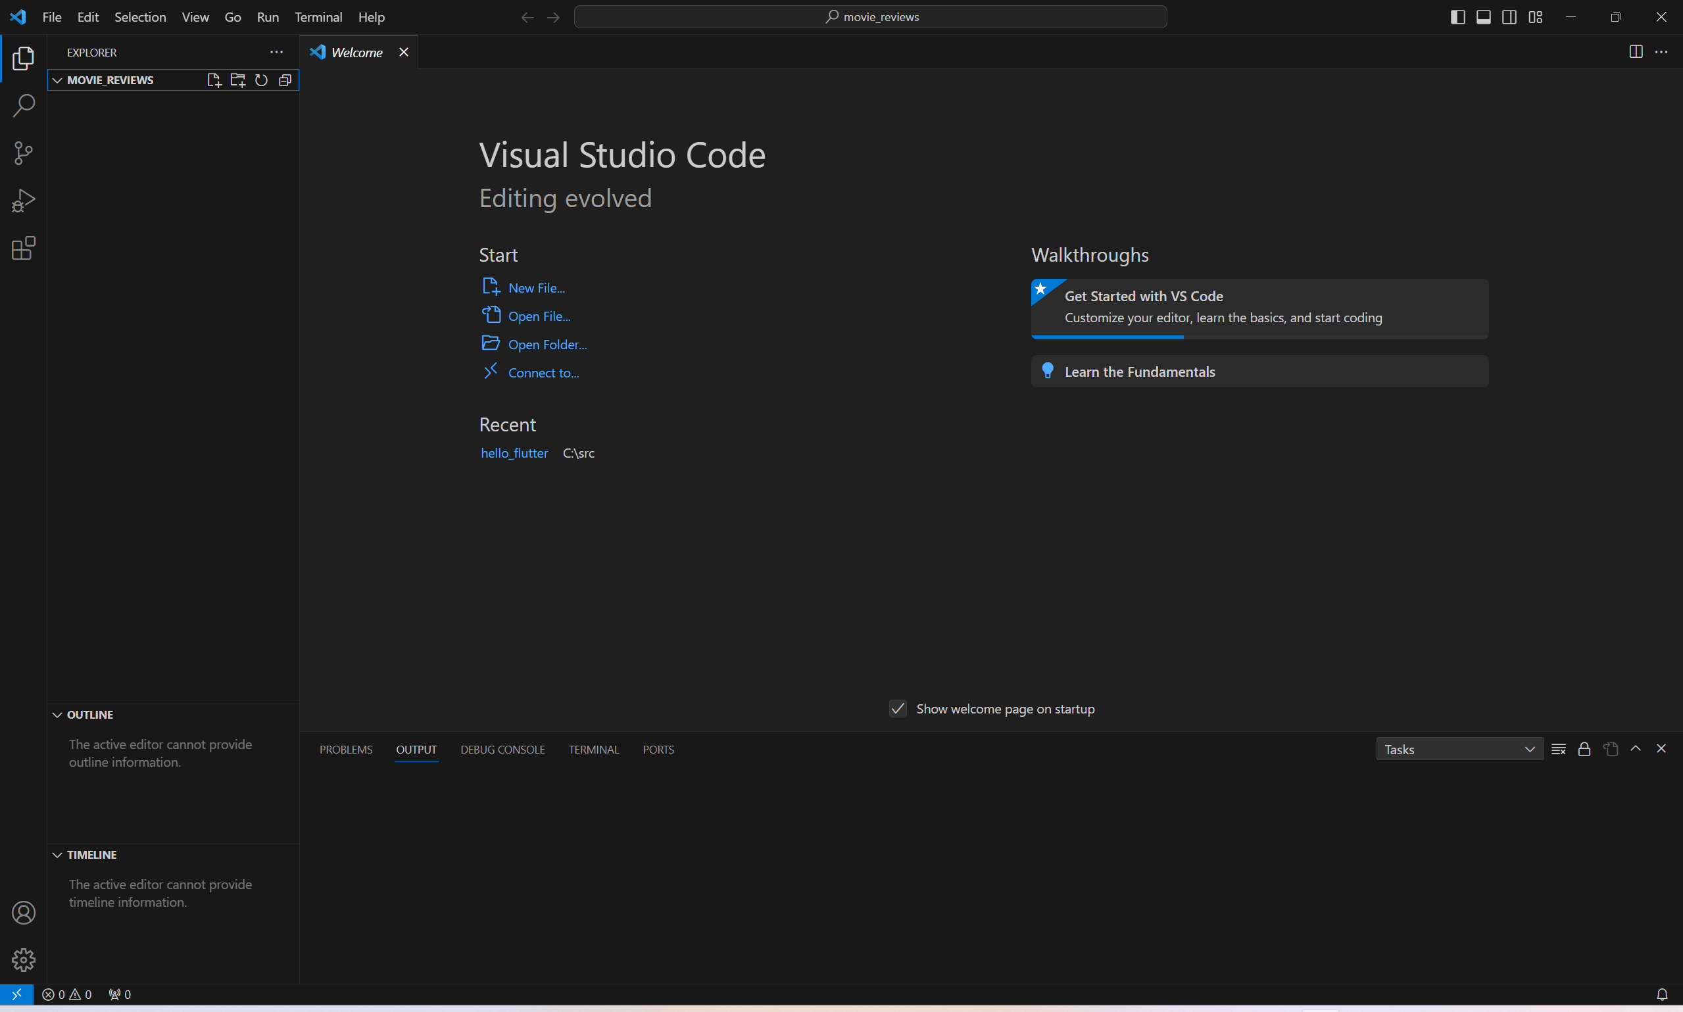Open the Explorer view in activity bar
The width and height of the screenshot is (1683, 1012).
click(23, 59)
